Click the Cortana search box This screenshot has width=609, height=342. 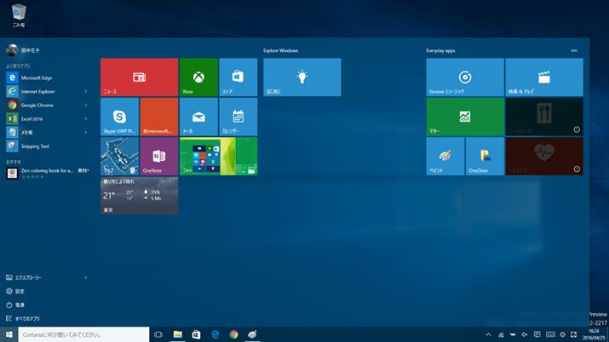coord(83,334)
